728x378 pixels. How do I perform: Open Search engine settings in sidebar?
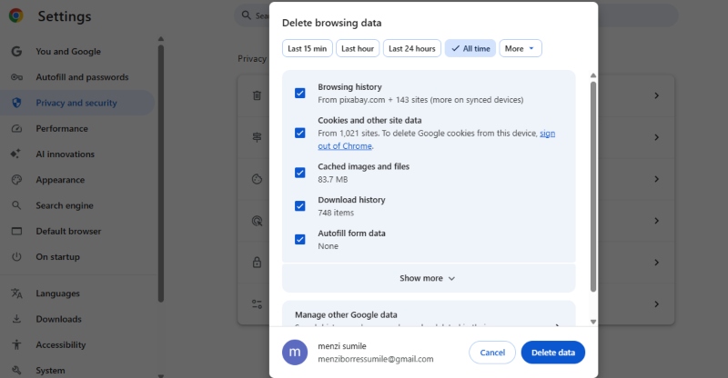pos(64,205)
